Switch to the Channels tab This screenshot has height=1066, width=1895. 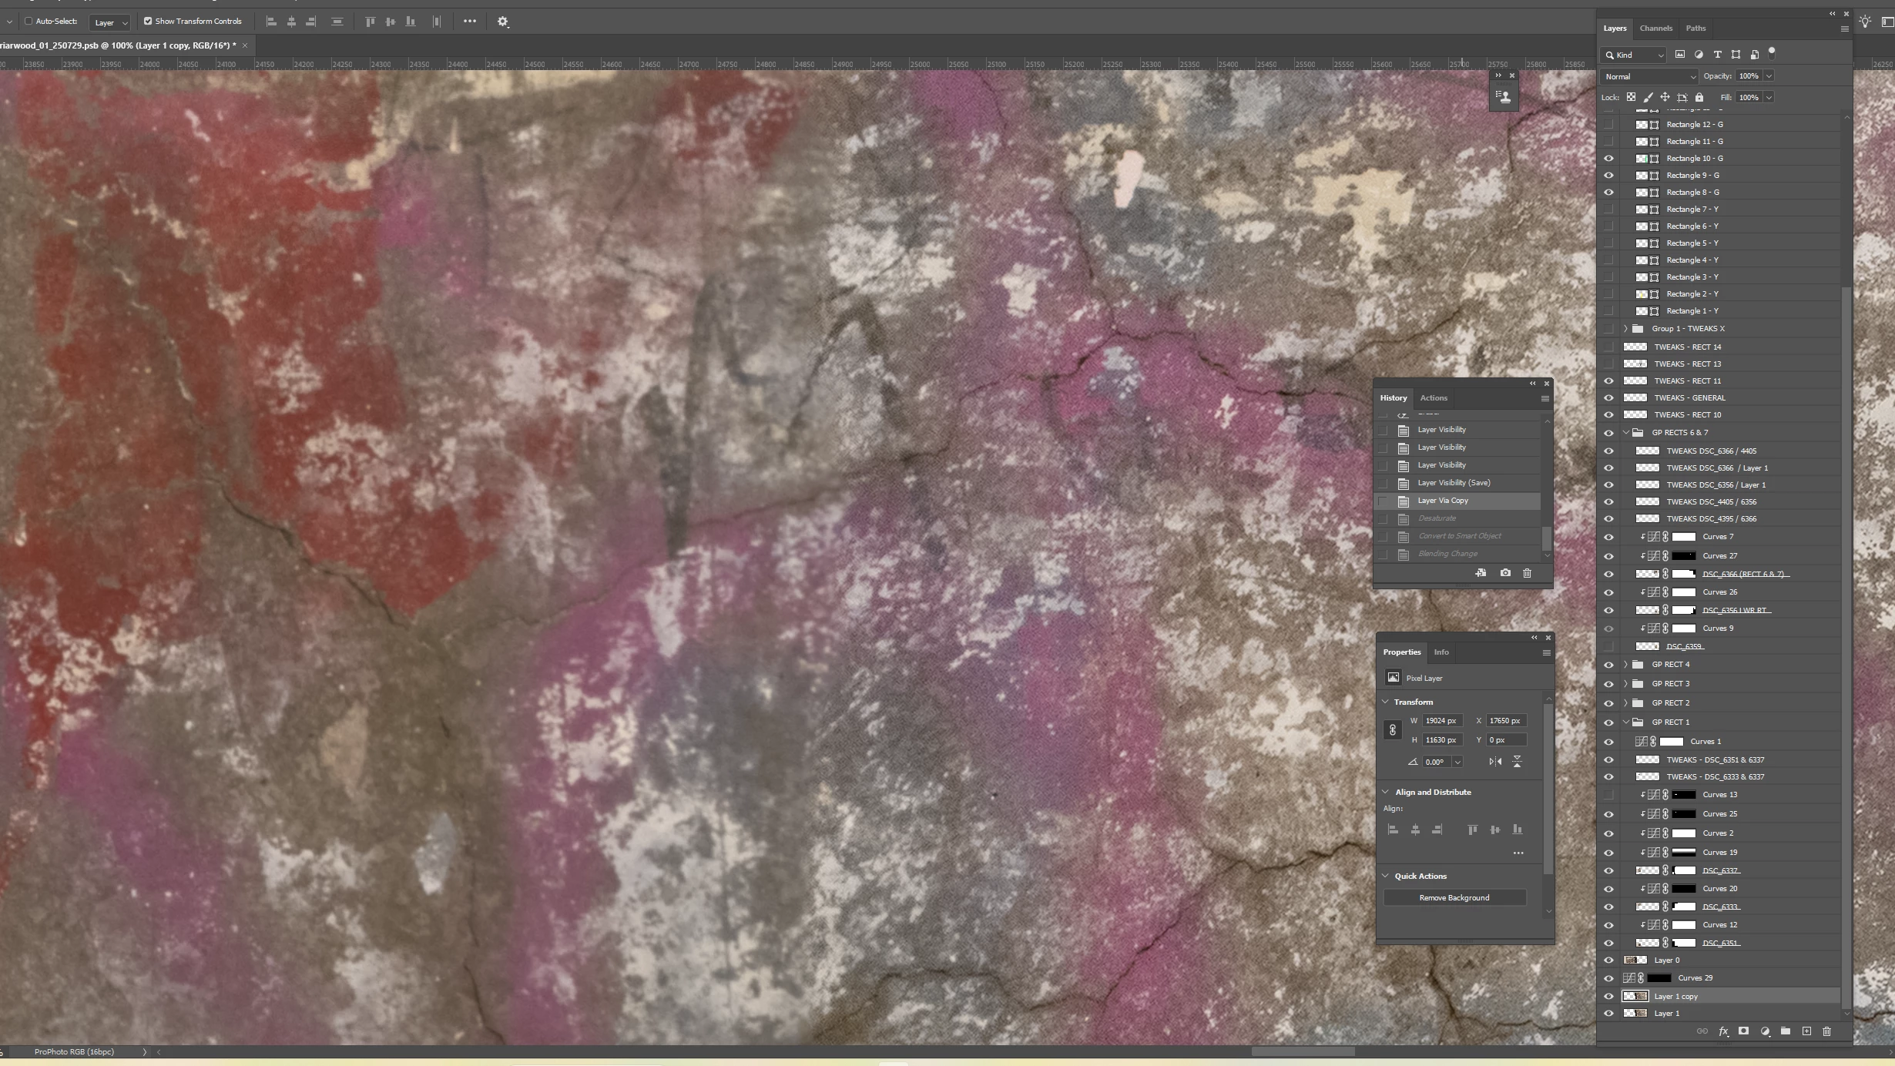(x=1655, y=28)
